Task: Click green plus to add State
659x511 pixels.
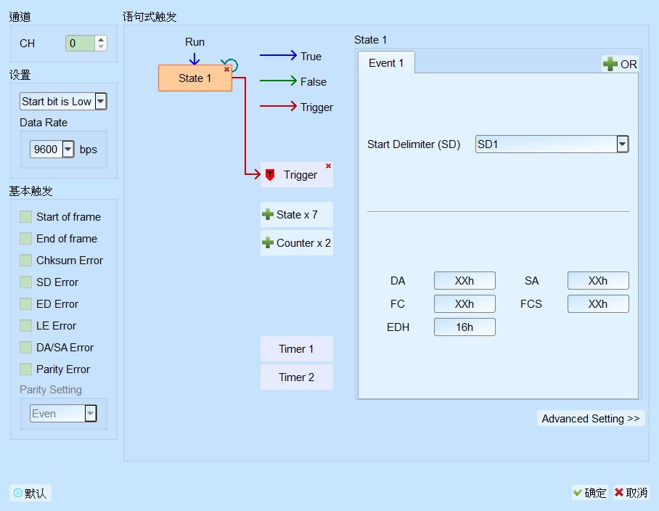Action: tap(268, 214)
